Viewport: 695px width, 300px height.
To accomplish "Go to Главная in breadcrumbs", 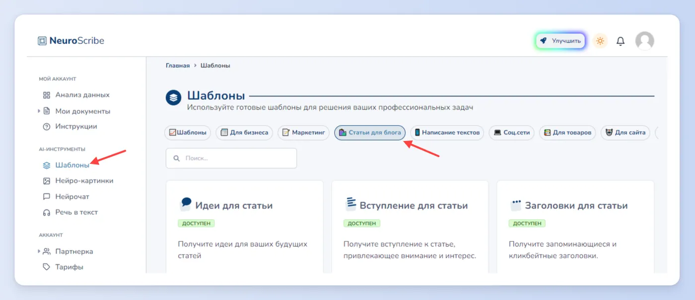I will [x=178, y=66].
